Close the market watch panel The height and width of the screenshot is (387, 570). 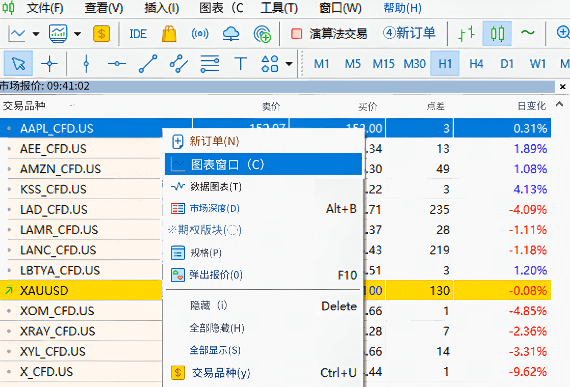point(562,87)
